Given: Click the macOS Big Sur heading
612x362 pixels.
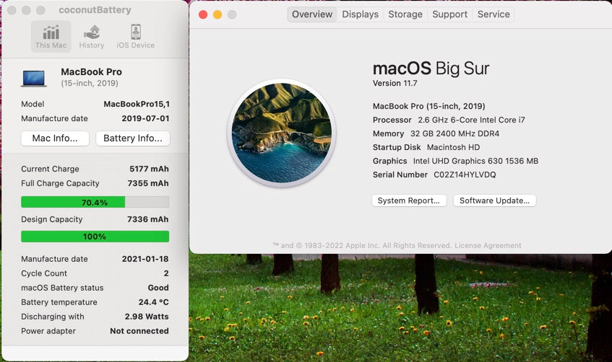Looking at the screenshot, I should pyautogui.click(x=431, y=69).
